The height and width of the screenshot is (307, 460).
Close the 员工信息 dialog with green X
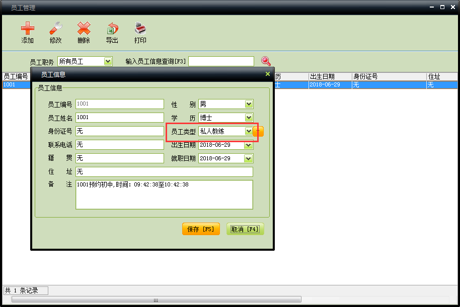(268, 74)
